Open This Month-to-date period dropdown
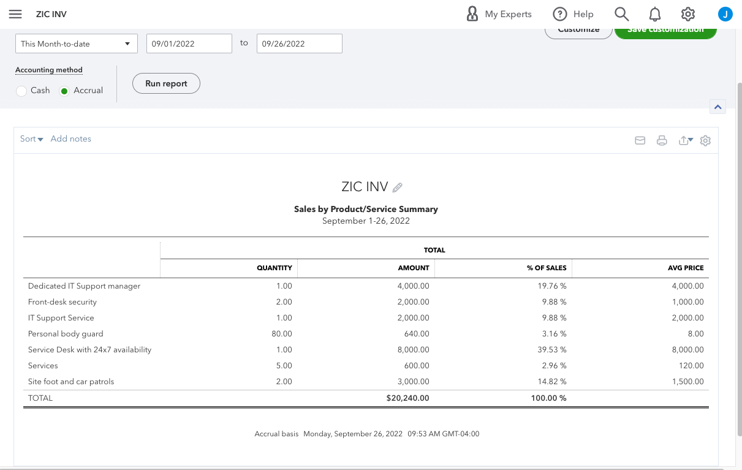 click(76, 44)
